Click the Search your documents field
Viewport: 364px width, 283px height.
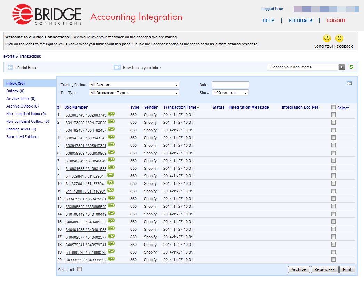click(x=302, y=67)
